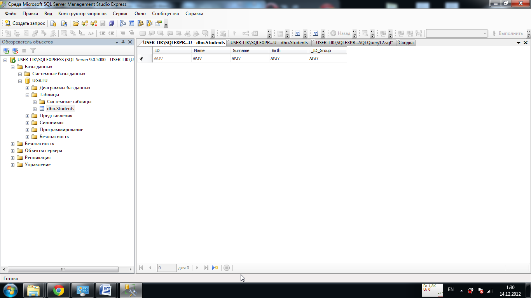Click the Object Explorer toolbar icon
The width and height of the screenshot is (531, 298).
coord(141,23)
